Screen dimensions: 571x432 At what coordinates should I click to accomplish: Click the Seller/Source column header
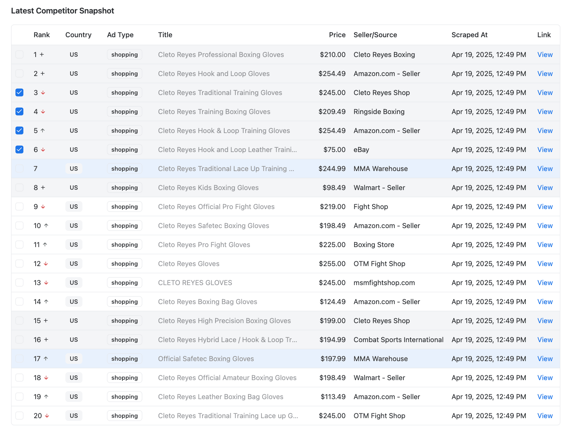pyautogui.click(x=375, y=35)
